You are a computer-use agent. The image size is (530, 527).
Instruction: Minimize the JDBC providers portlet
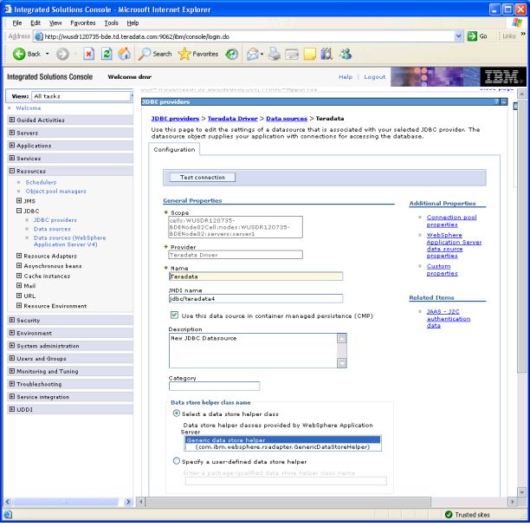(504, 101)
